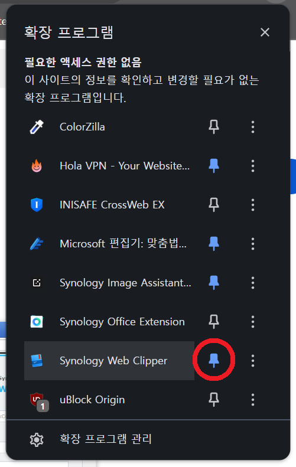This screenshot has width=296, height=467.
Task: Click the 필요한 액세스 권한 없음 heading
Action: pos(83,62)
